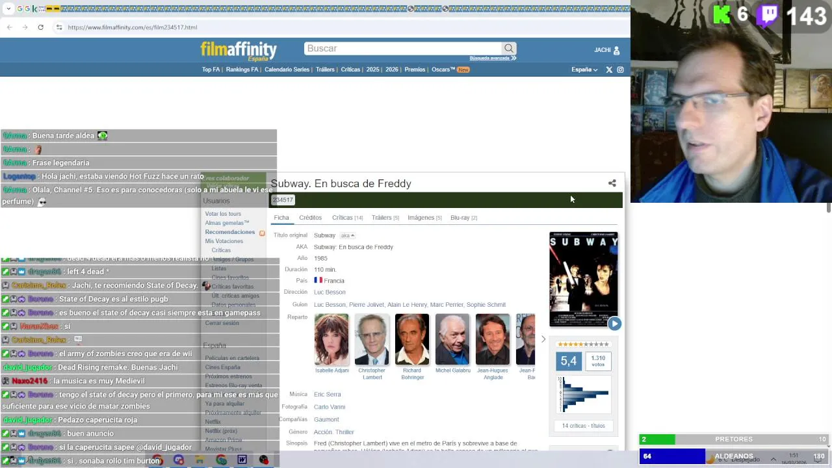Open the Thriller genre link

344,432
